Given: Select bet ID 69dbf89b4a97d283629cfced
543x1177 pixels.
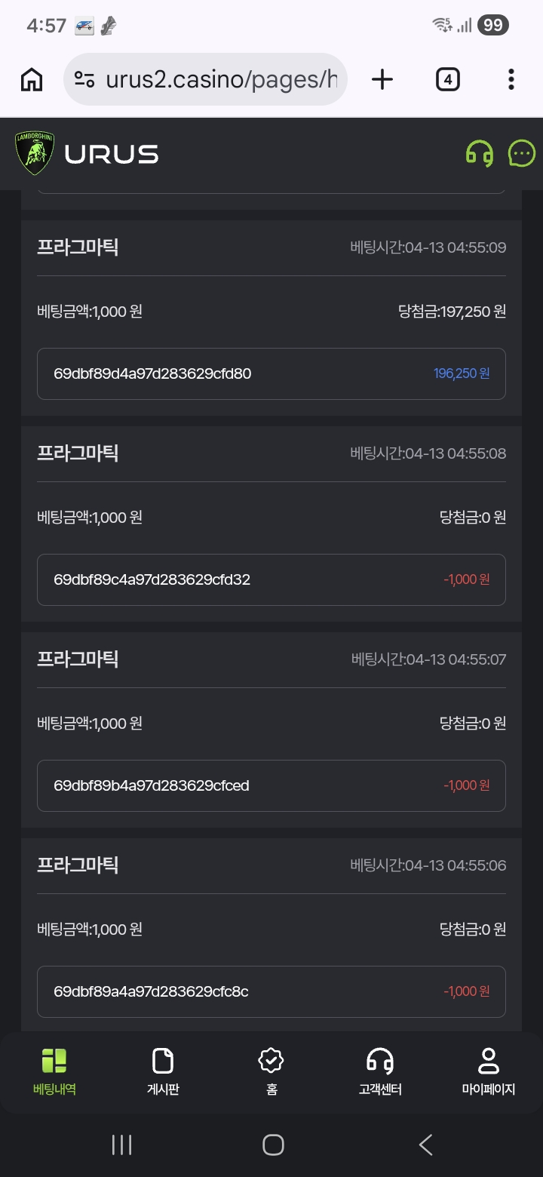Looking at the screenshot, I should (x=152, y=785).
